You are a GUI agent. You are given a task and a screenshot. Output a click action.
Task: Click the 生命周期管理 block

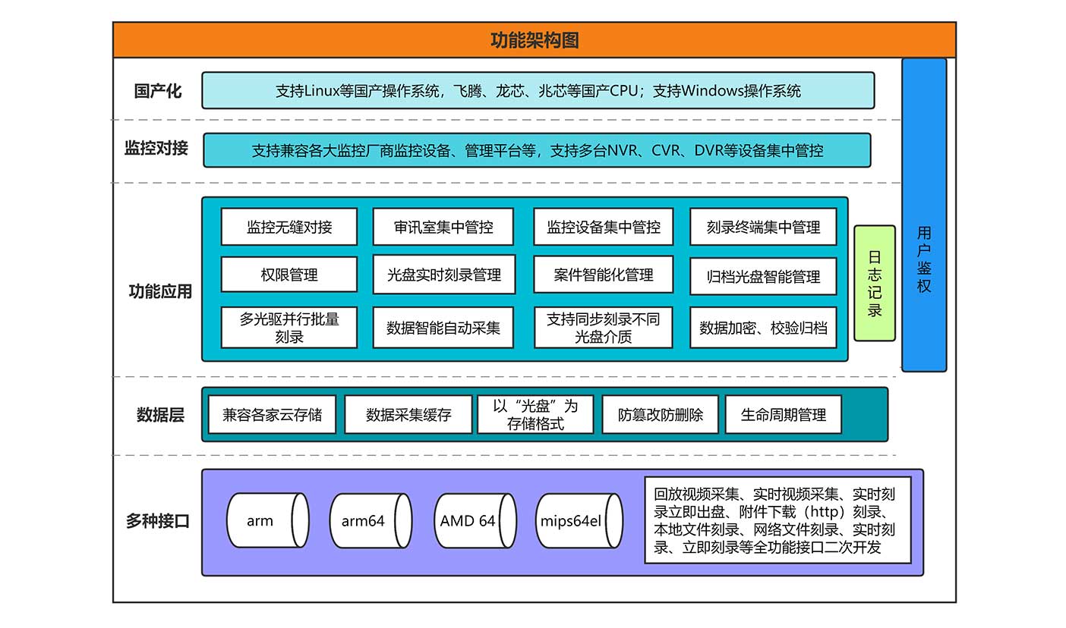click(x=784, y=414)
